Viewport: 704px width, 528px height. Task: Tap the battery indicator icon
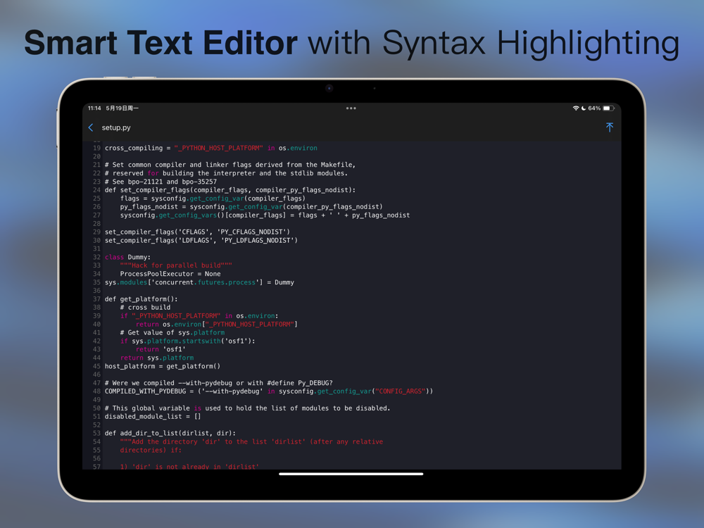point(608,108)
